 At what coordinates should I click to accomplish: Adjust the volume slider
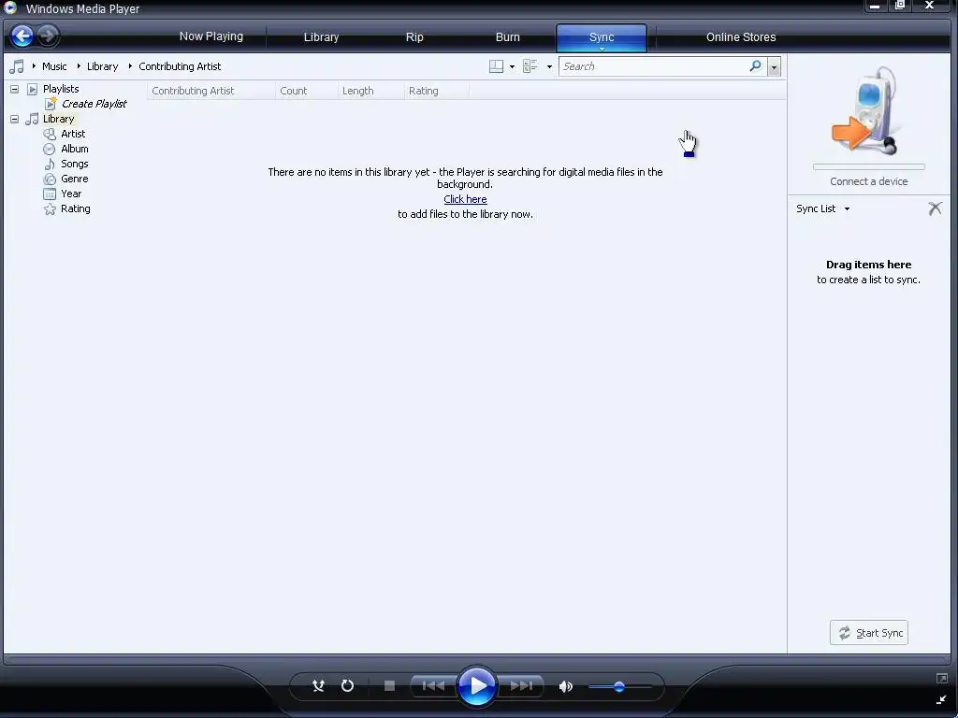click(x=619, y=687)
